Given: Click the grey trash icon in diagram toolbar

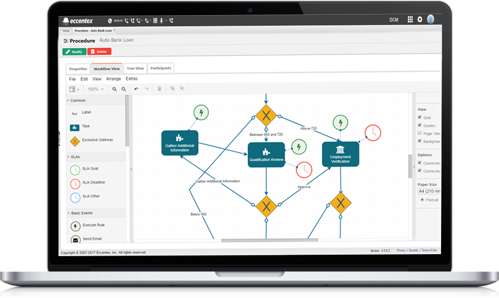Looking at the screenshot, I should pyautogui.click(x=159, y=89).
